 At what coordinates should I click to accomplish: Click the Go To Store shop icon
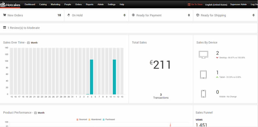pos(189,5)
